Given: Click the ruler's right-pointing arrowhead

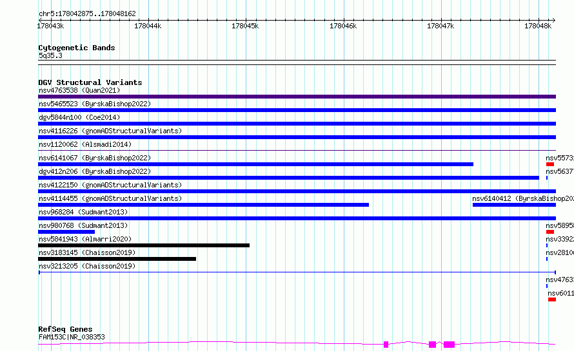Looking at the screenshot, I should [554, 21].
